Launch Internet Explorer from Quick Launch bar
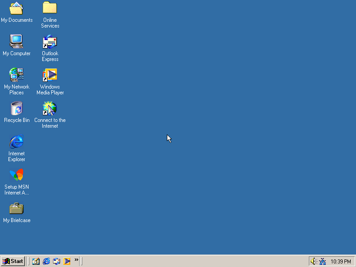 pos(46,261)
